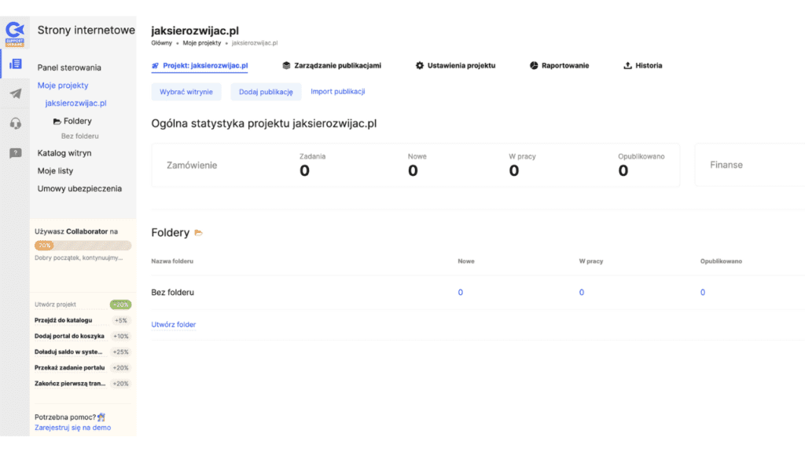
Task: Click the orange folder icon beside Foldery heading
Action: coord(199,232)
